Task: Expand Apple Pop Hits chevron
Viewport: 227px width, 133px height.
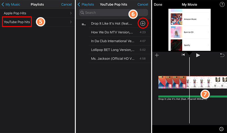Action: pos(71,13)
